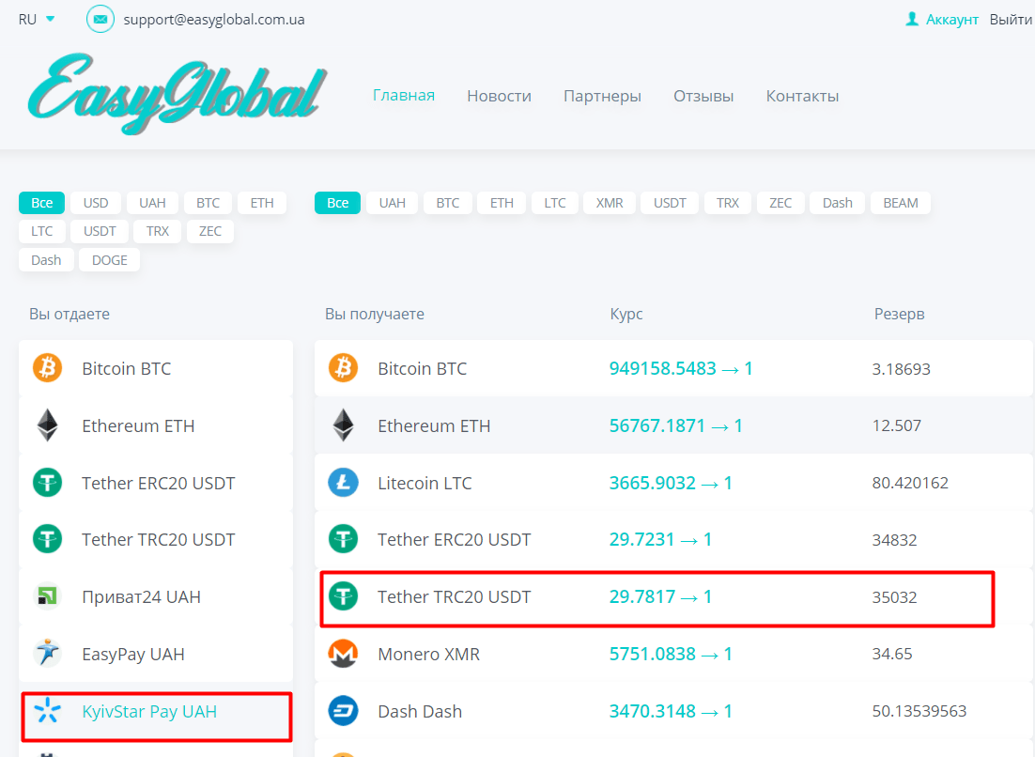The height and width of the screenshot is (757, 1035).
Task: Click the Monero XMR icon
Action: point(343,654)
